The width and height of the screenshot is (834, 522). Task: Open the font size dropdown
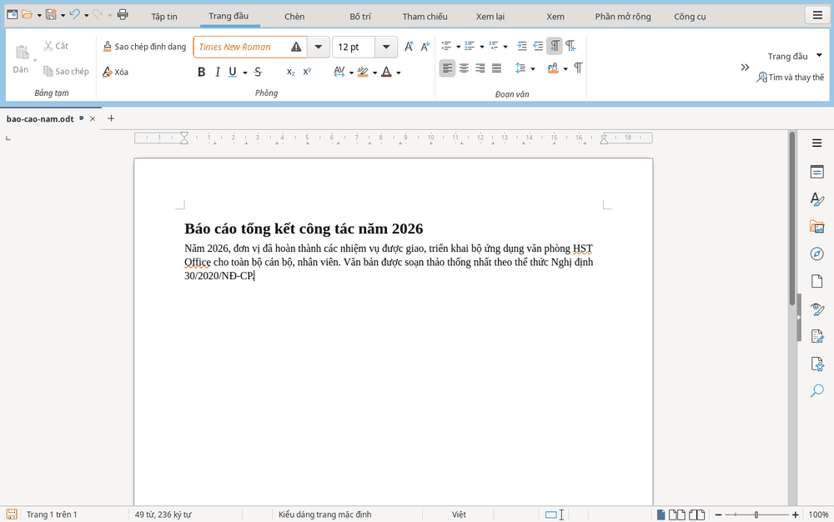click(x=386, y=47)
